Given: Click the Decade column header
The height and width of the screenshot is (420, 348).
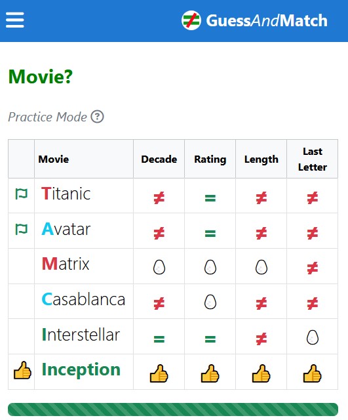Looking at the screenshot, I should (159, 159).
